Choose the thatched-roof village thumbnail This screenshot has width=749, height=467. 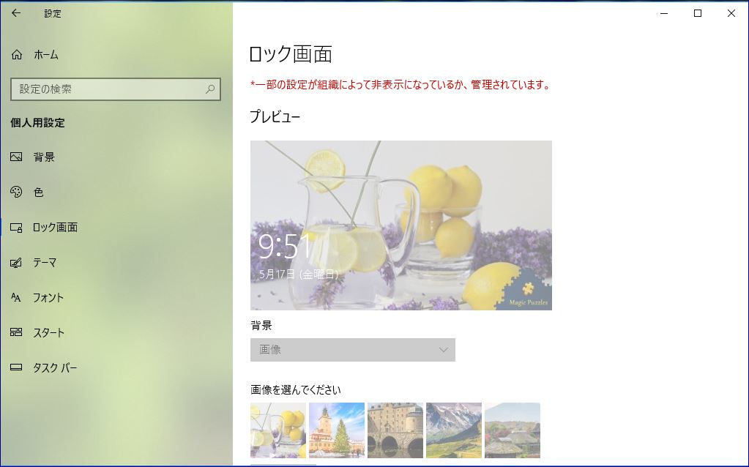(x=513, y=430)
